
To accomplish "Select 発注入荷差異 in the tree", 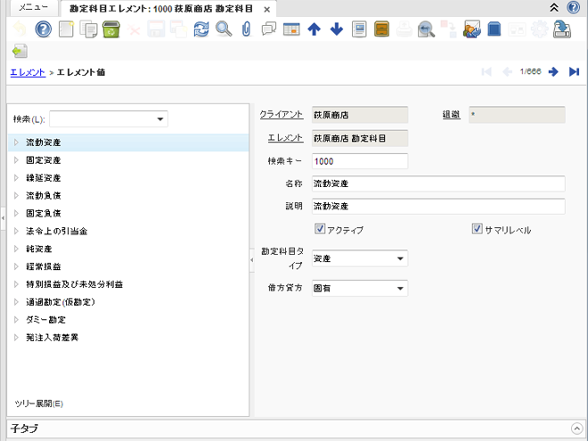I will 53,338.
